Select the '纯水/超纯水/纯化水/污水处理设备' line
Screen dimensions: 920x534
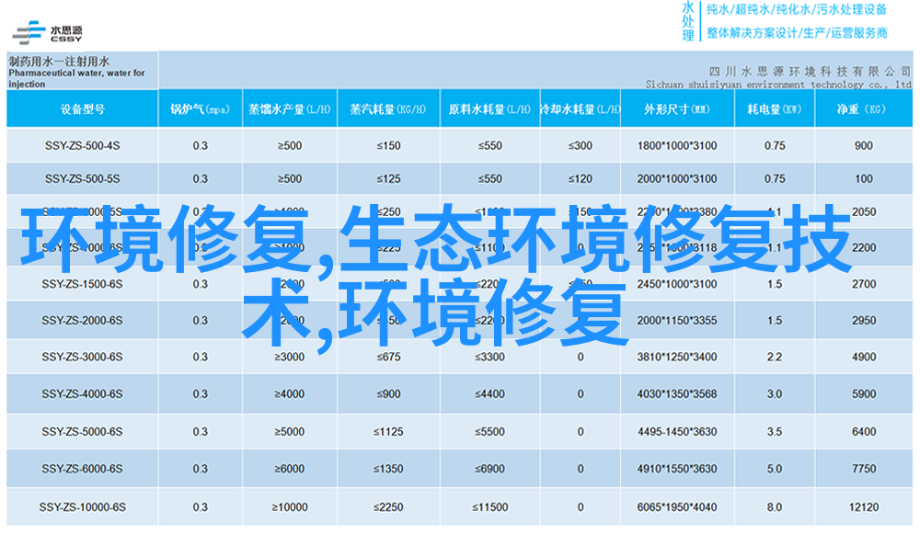pos(796,9)
